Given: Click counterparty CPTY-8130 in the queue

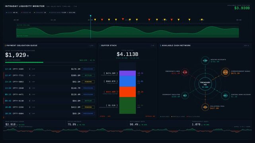Looking at the screenshot, I should tap(18, 101).
